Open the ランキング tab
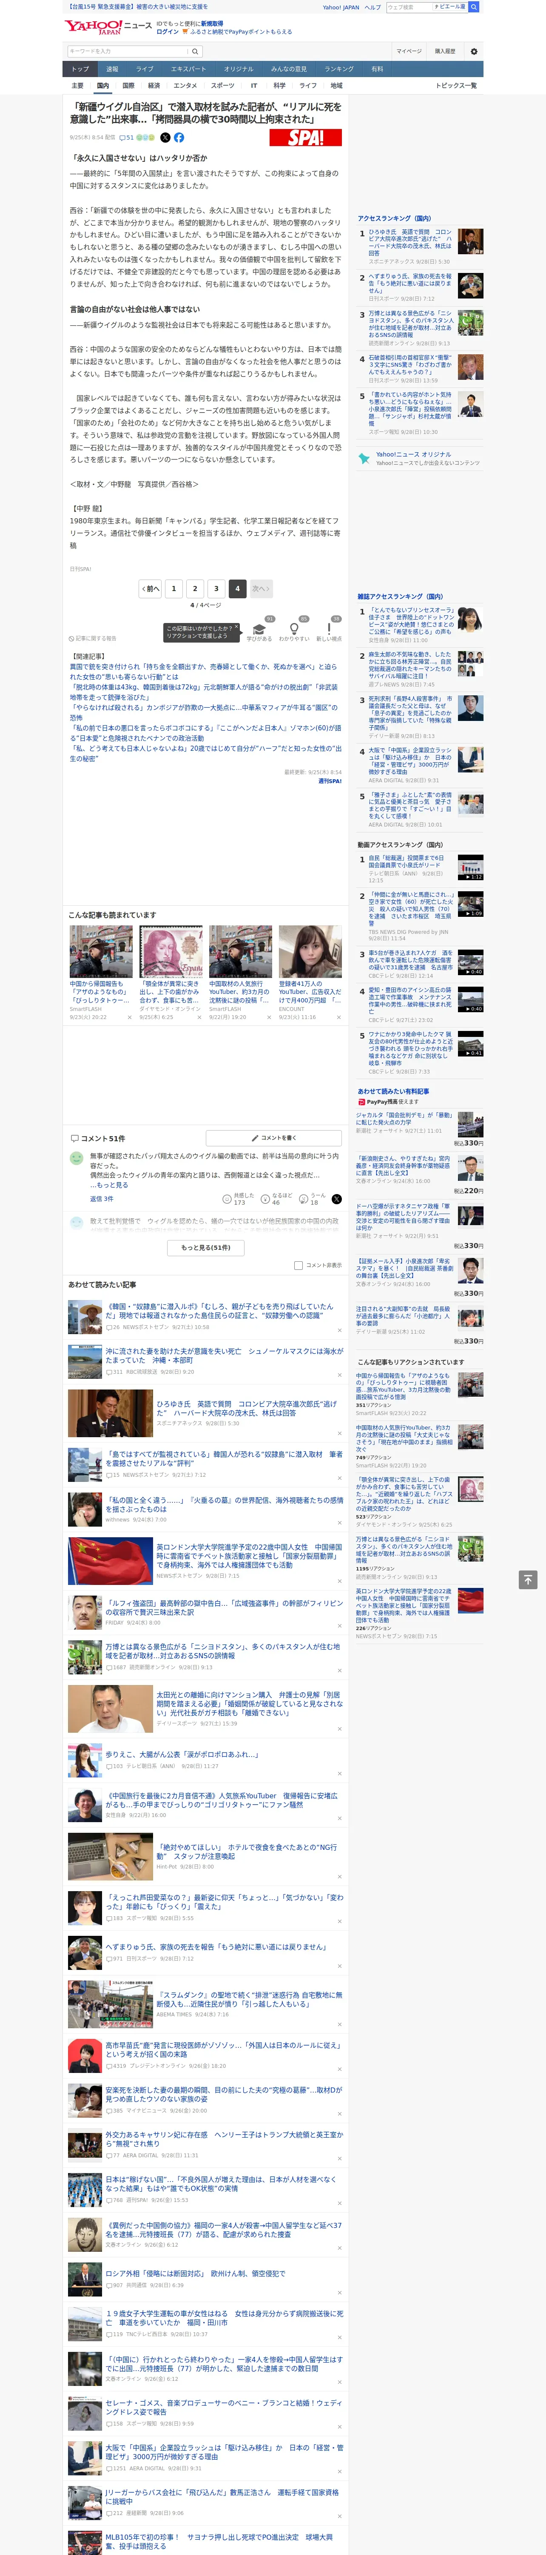This screenshot has height=2555, width=546. tap(339, 69)
